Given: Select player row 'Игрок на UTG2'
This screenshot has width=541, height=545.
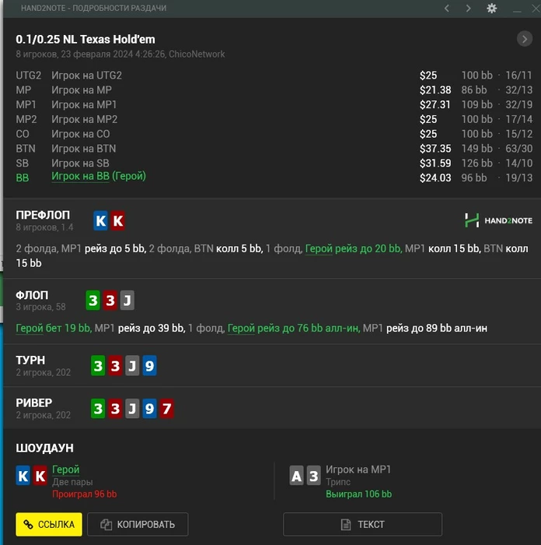Looking at the screenshot, I should click(x=274, y=76).
